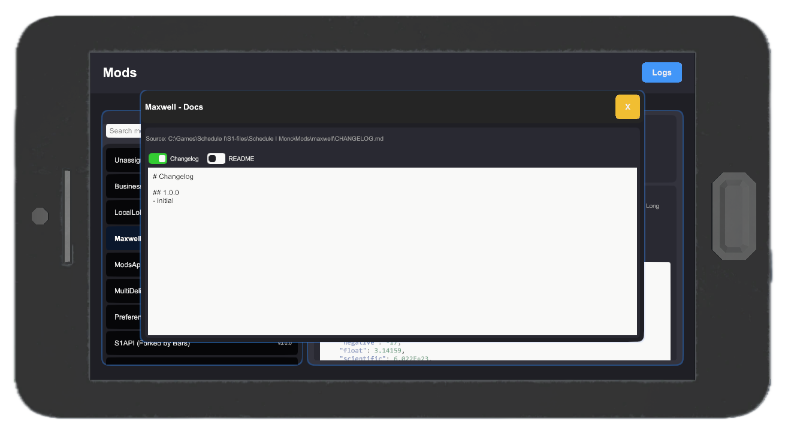
Task: Click the # Changelog heading text
Action: coord(173,176)
